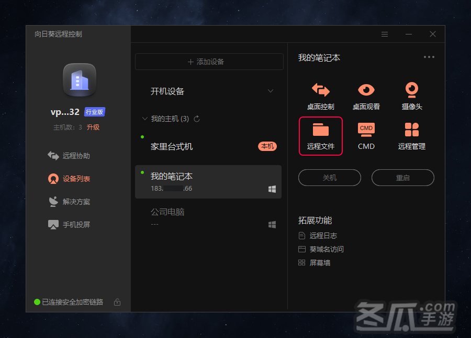Select the 我的笔记本 device
This screenshot has height=338, width=471.
point(208,182)
